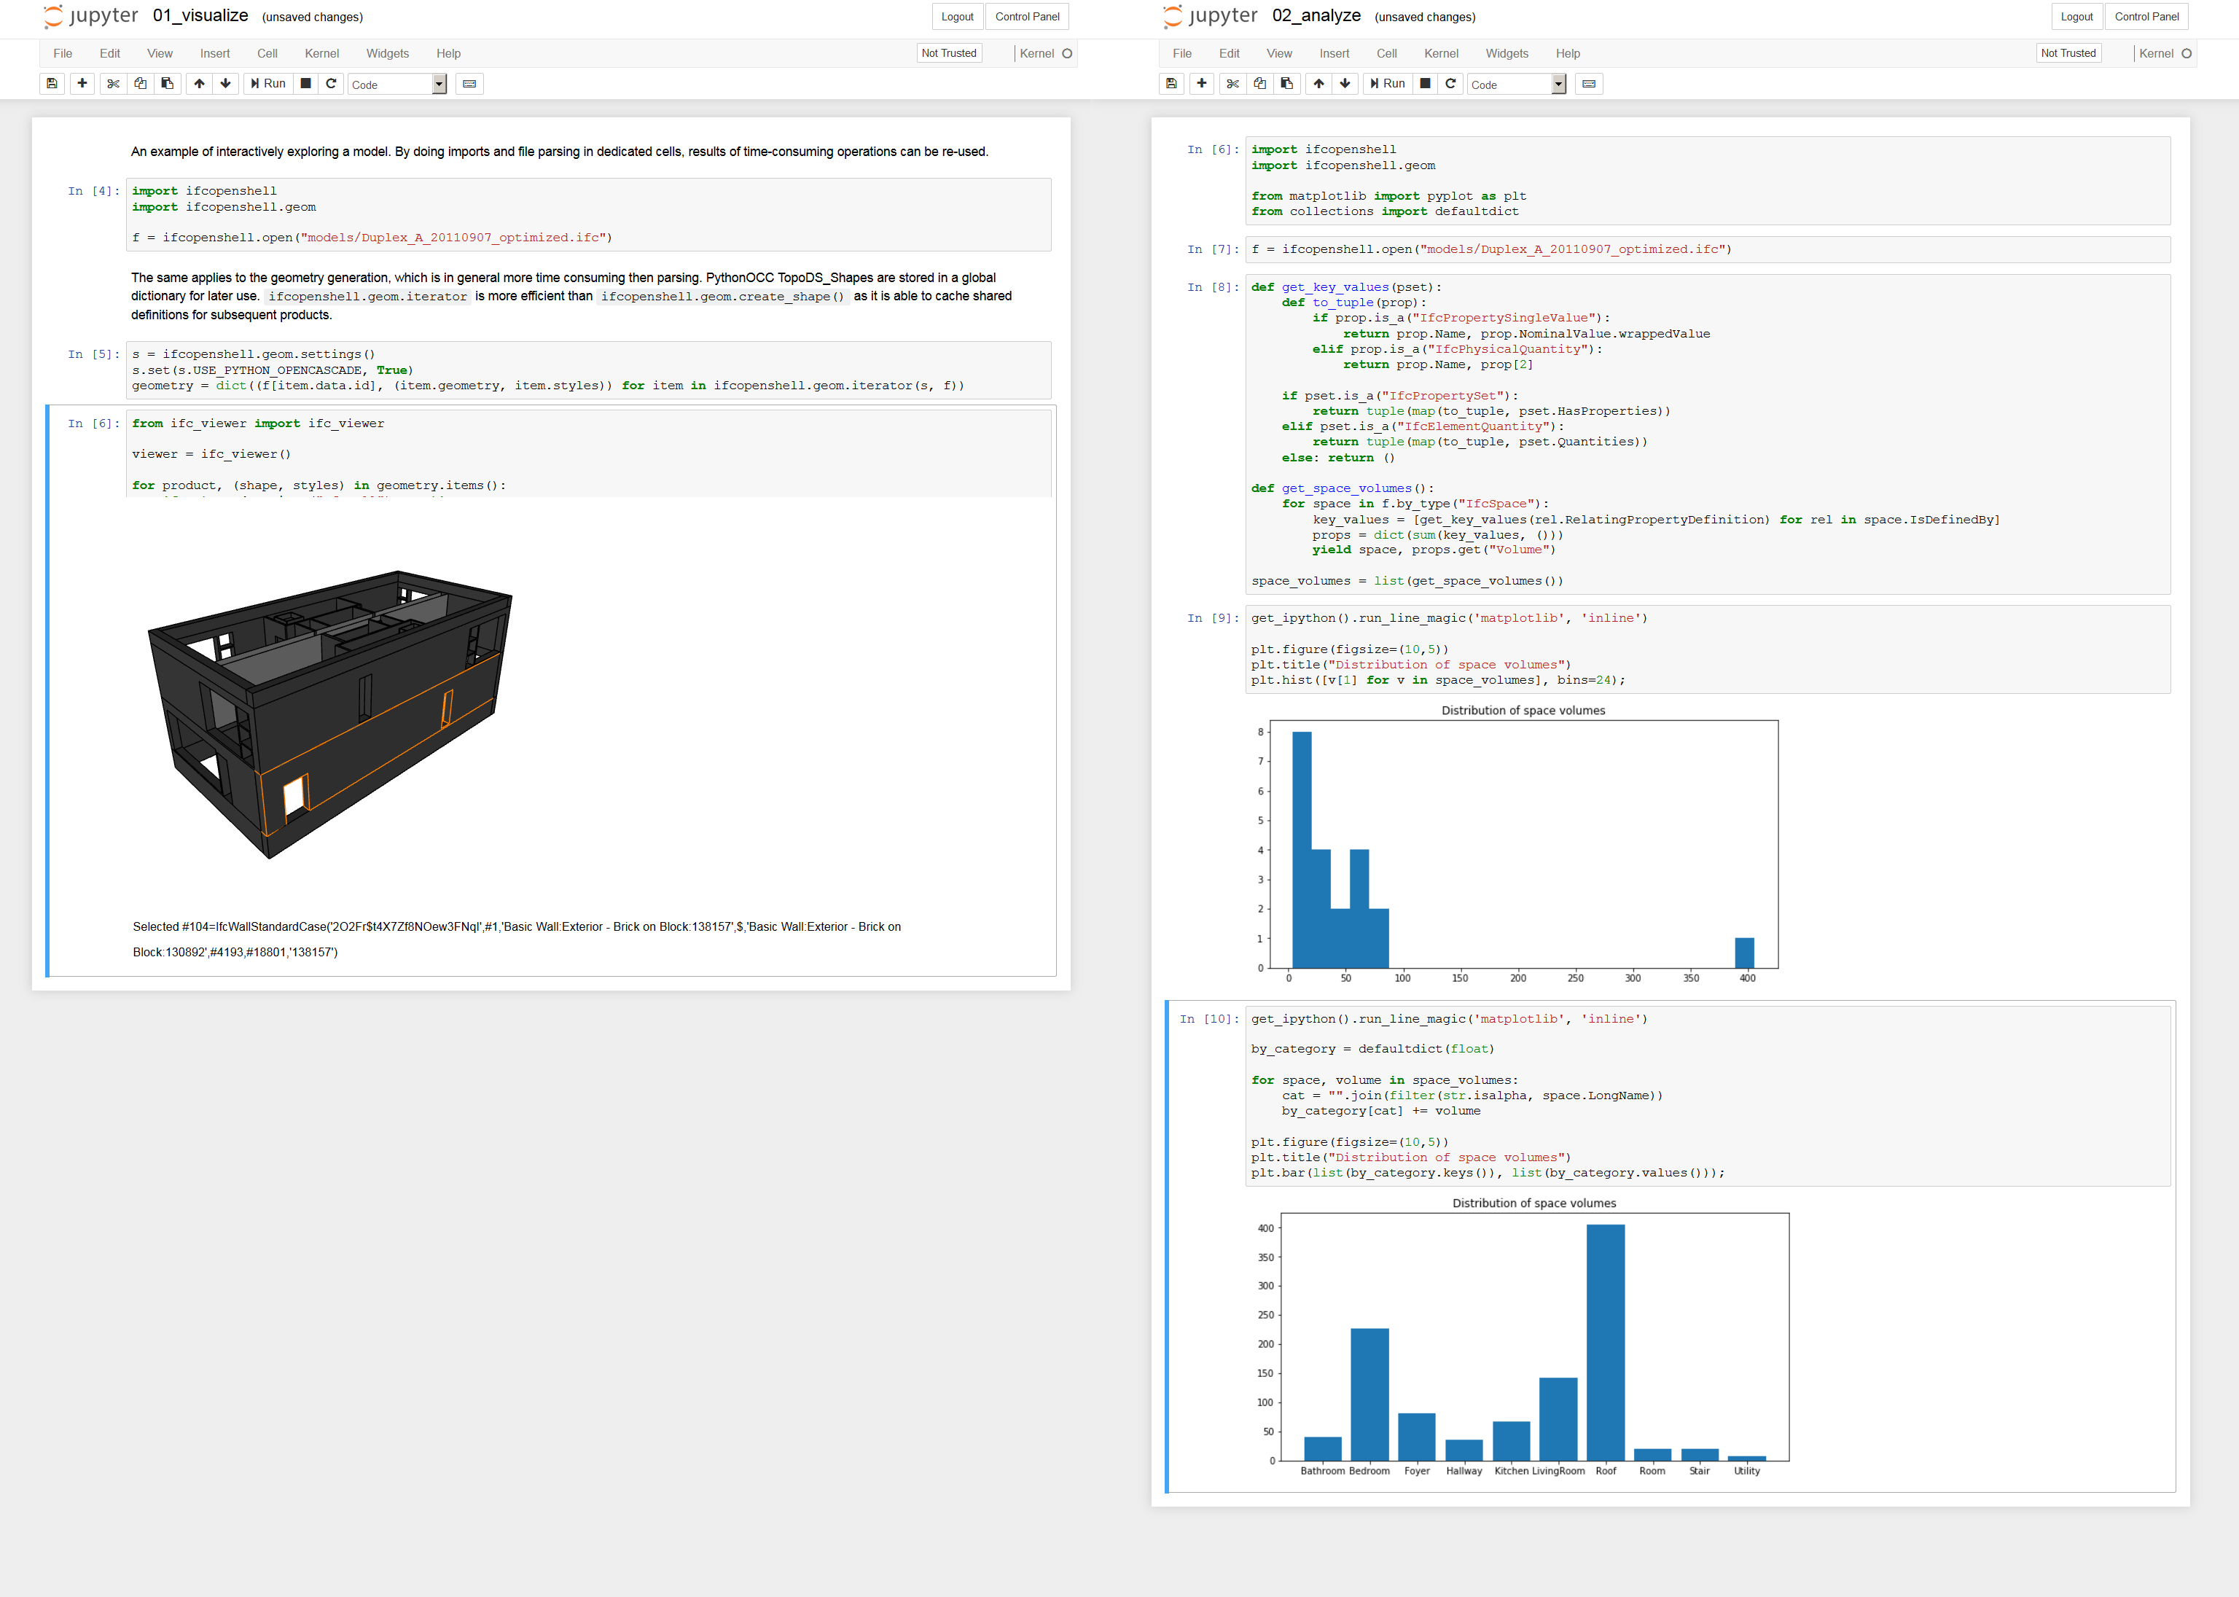The height and width of the screenshot is (1597, 2239).
Task: Interrupt the kernel in 01_visualize toolbar
Action: click(x=306, y=84)
